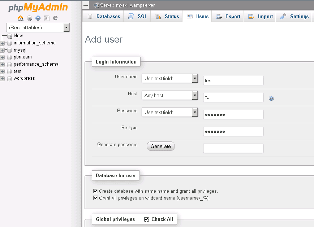Collapse navigation panel with arrow icon
This screenshot has height=227, width=314.
point(86,5)
